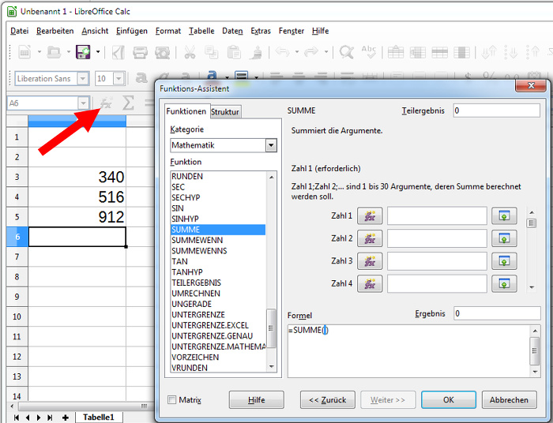Screen dimensions: 553x423
Task: Run the Abc spelling check icon
Action: click(369, 52)
